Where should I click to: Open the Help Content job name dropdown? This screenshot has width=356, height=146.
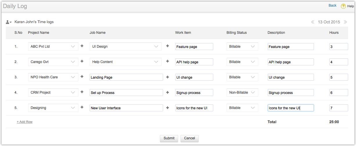tap(125, 62)
